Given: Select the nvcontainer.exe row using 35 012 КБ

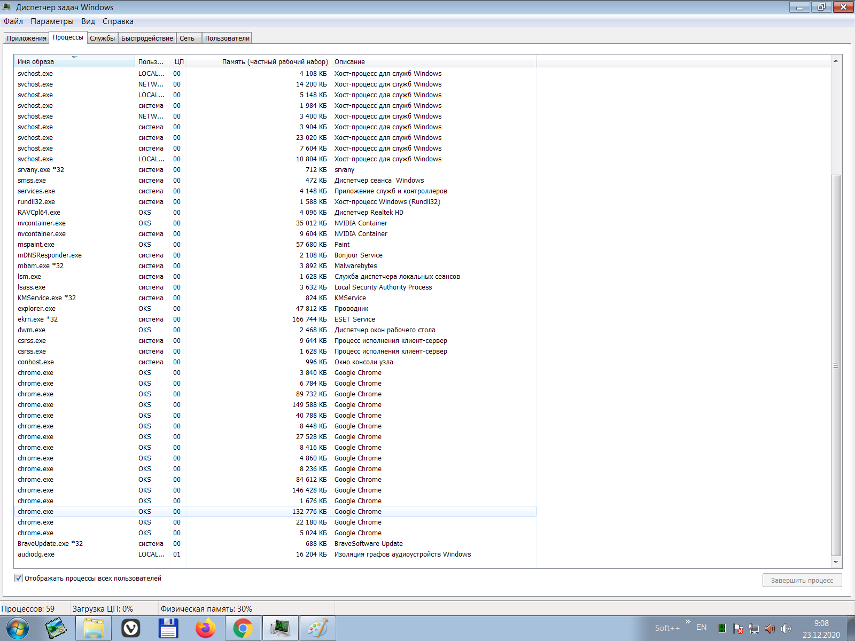Looking at the screenshot, I should click(x=275, y=223).
